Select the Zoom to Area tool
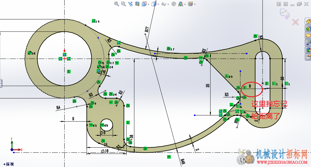Viewport: 311px width, 167px height. coord(124,4)
